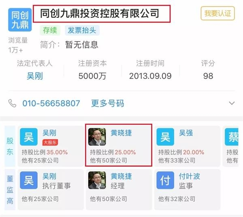Open the 发票抬头 invoice header tag
This screenshot has height=217, width=243.
pyautogui.click(x=82, y=30)
